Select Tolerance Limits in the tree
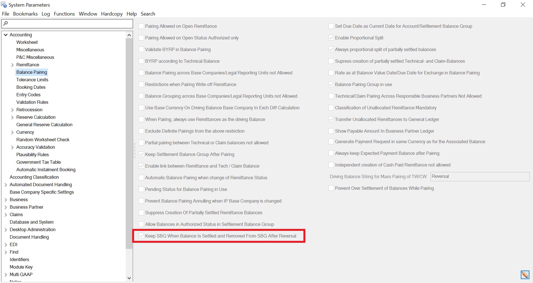Image resolution: width=533 pixels, height=283 pixels. pyautogui.click(x=32, y=80)
